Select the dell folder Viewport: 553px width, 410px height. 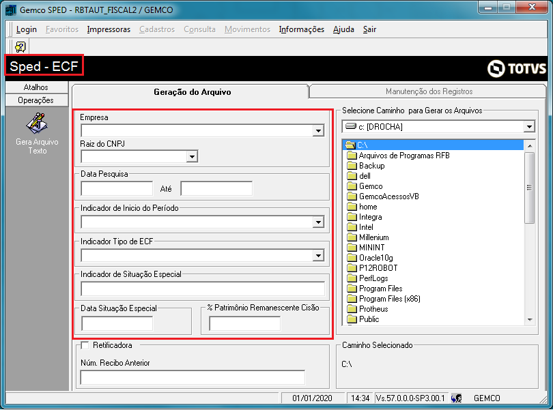click(x=358, y=176)
